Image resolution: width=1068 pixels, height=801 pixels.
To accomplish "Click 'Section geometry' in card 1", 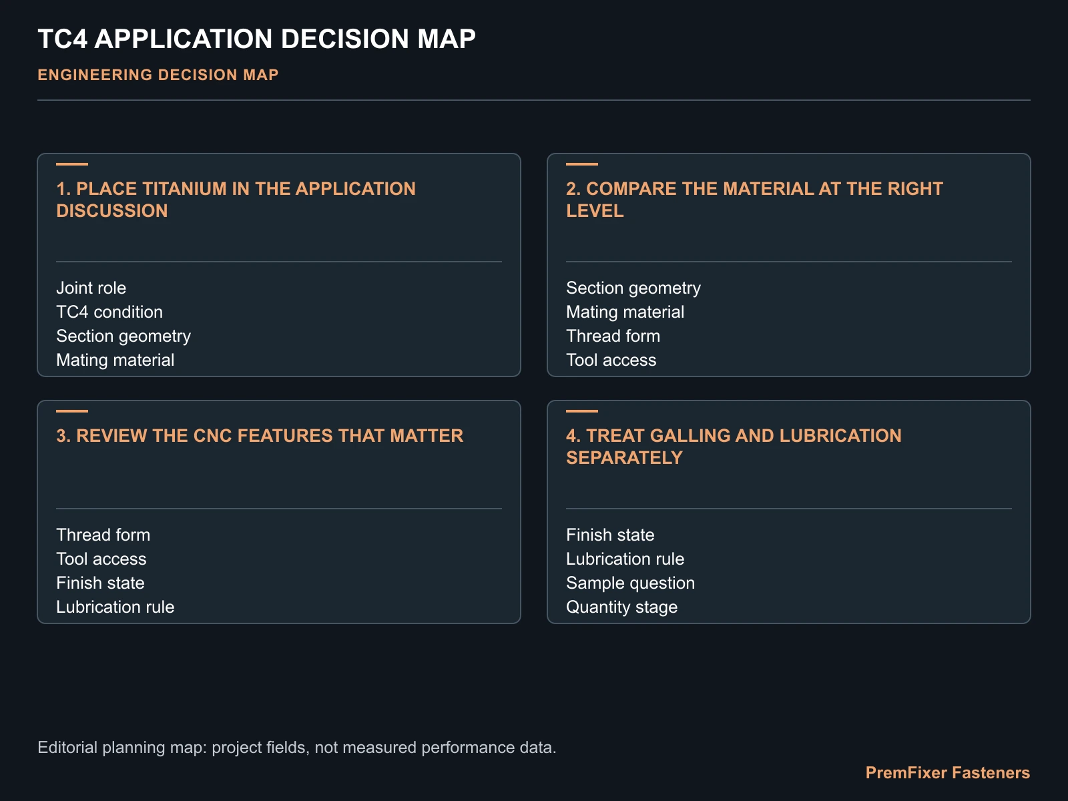I will (x=123, y=336).
